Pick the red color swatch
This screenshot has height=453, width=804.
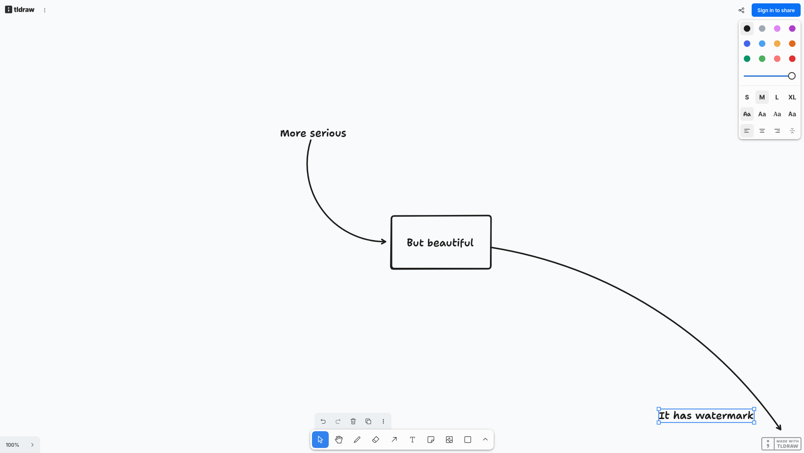click(792, 59)
